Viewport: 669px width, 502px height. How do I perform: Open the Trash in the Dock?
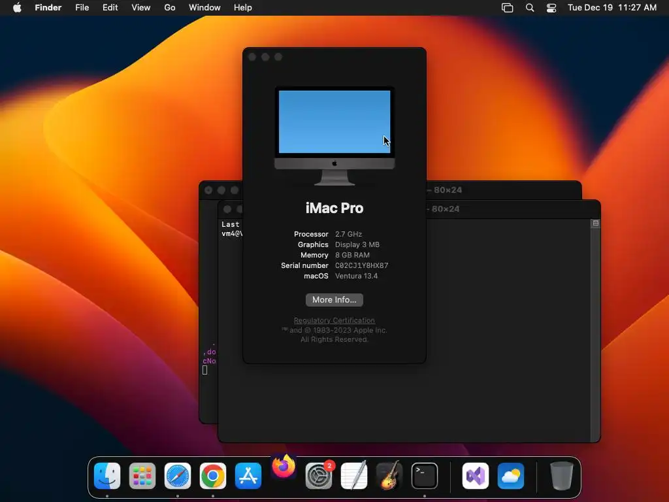(x=561, y=476)
